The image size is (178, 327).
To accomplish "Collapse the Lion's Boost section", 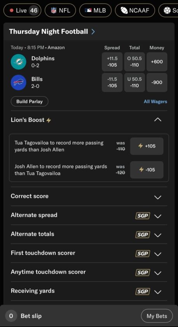I will tap(158, 120).
